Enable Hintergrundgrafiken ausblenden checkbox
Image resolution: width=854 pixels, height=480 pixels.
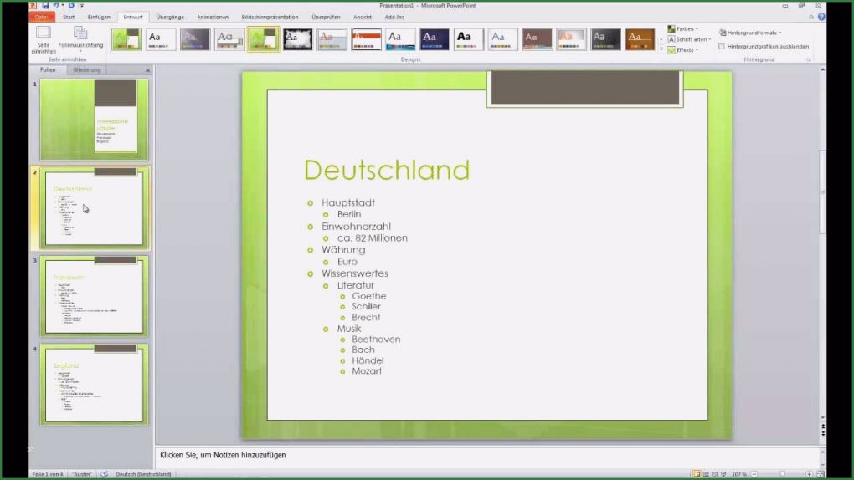click(x=722, y=47)
